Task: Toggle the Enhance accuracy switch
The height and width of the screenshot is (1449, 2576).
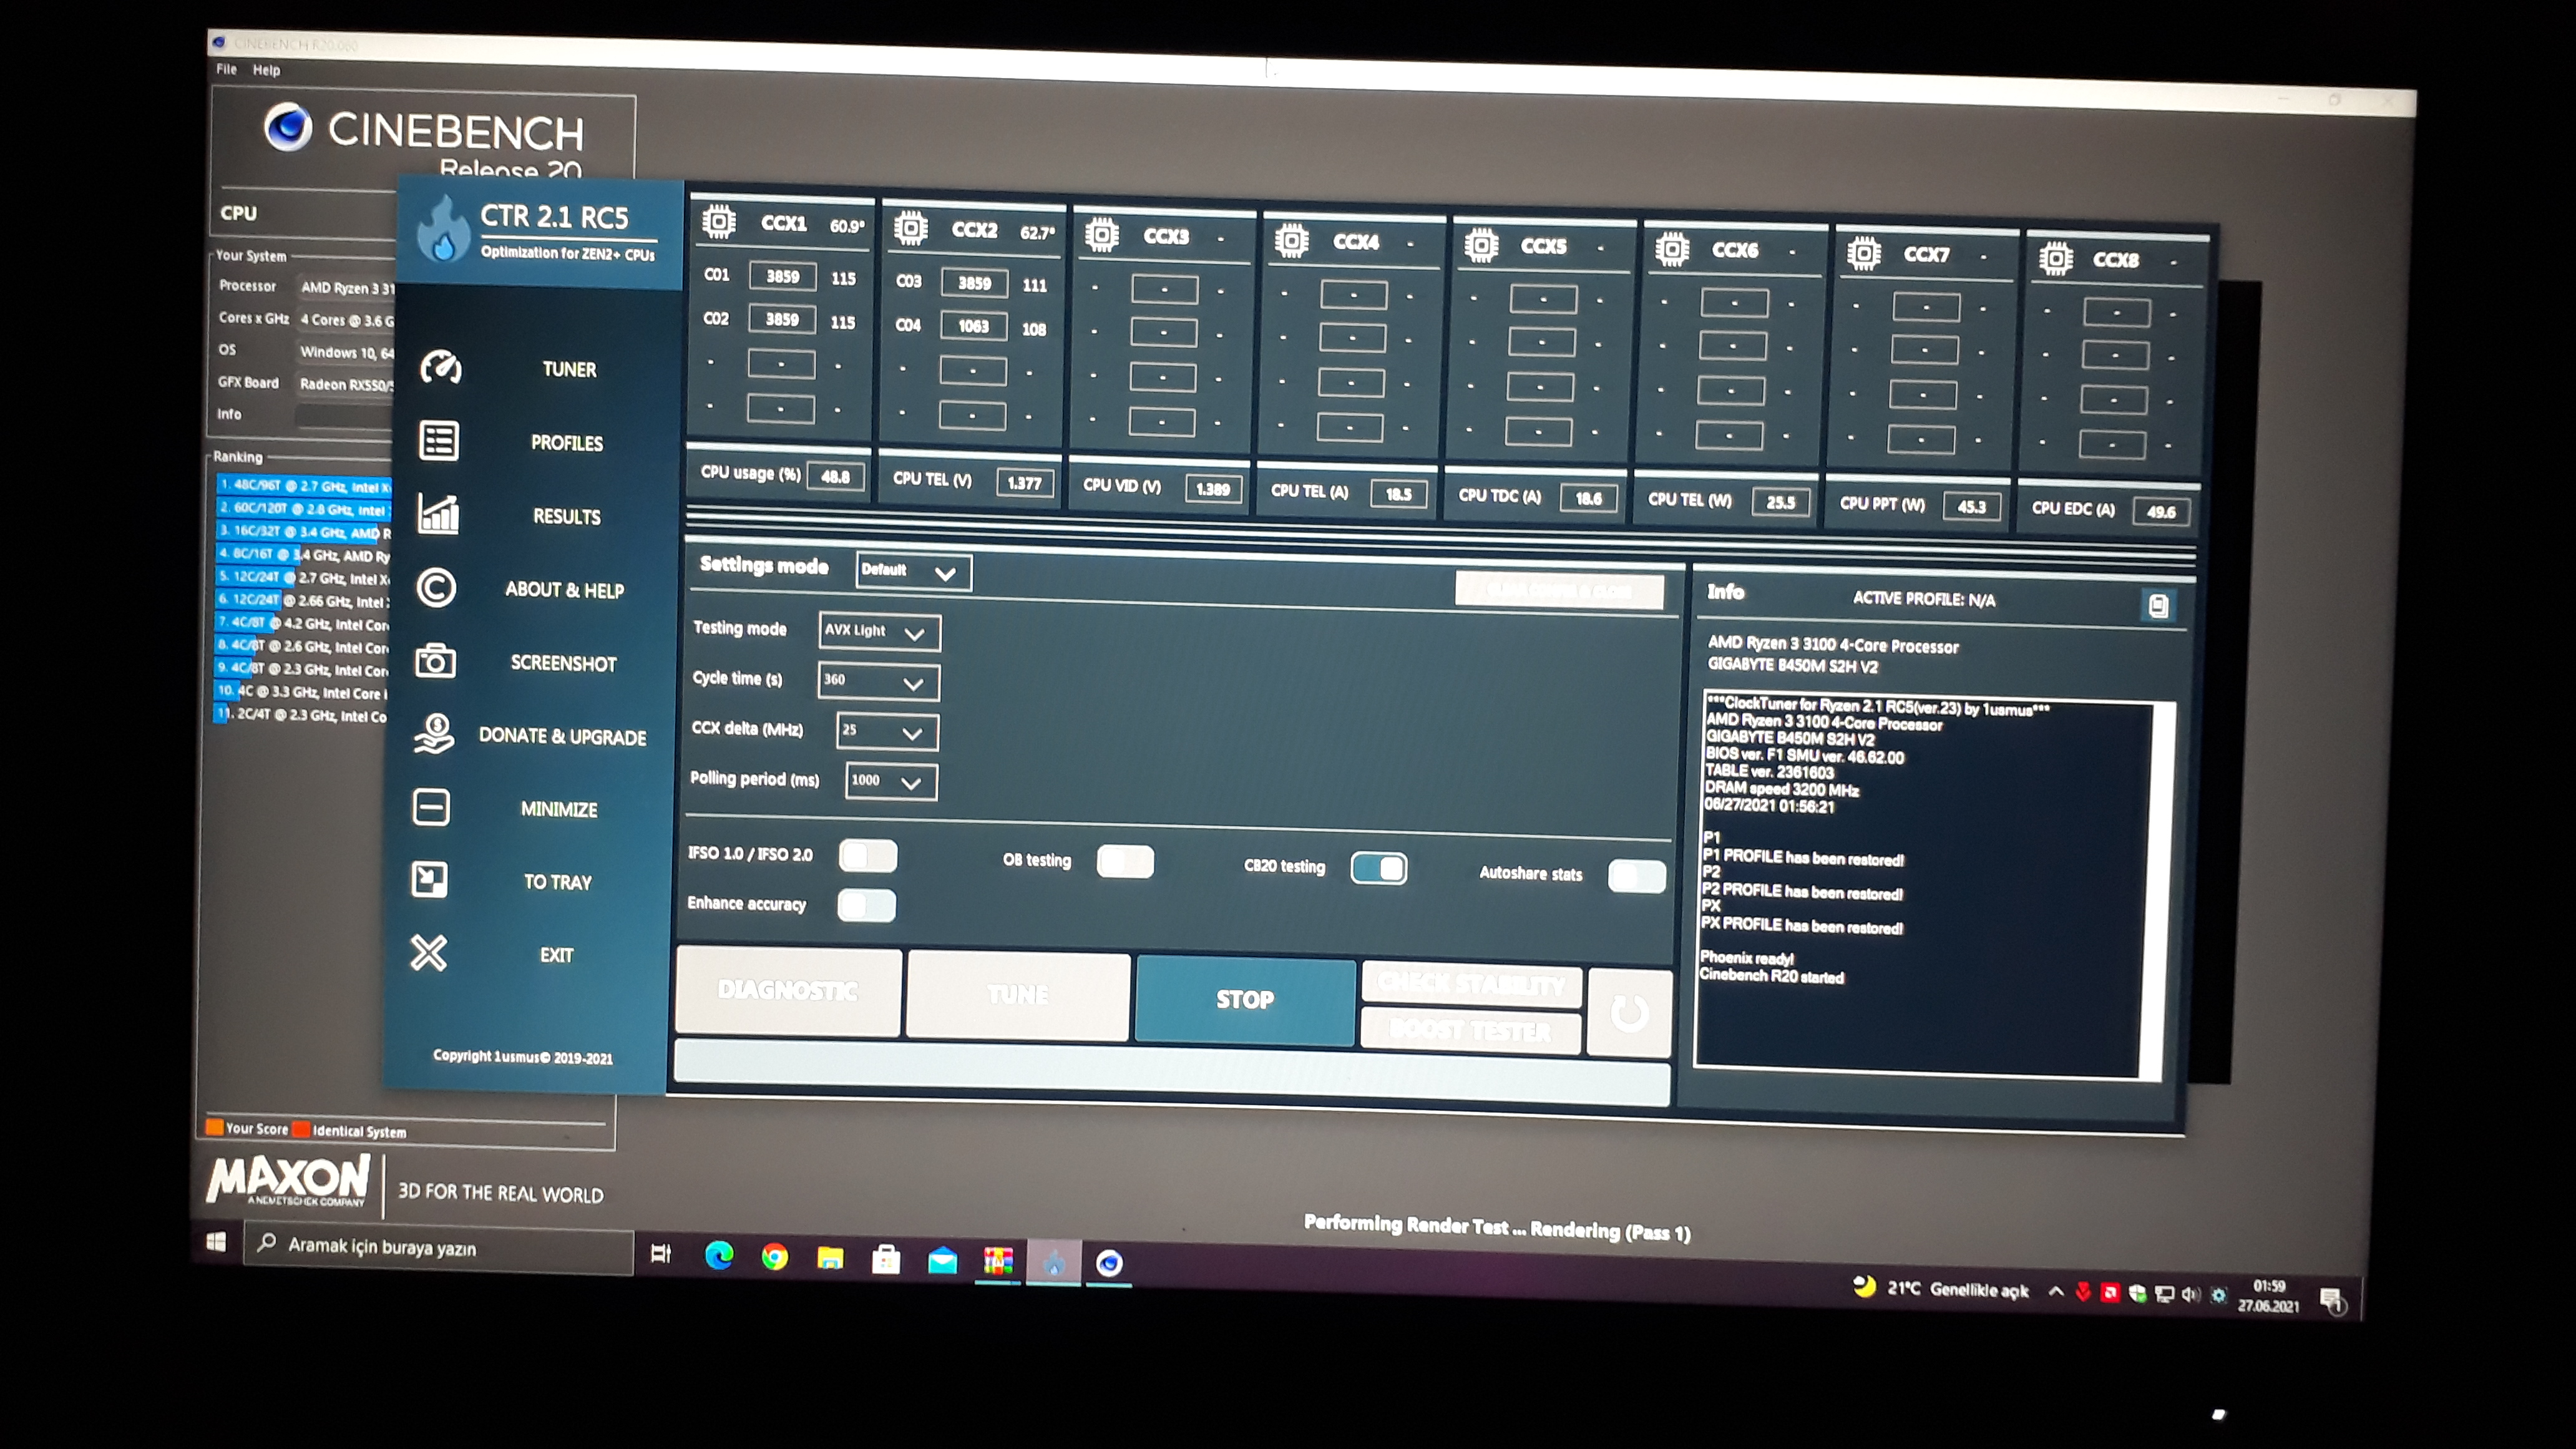Action: pos(867,905)
